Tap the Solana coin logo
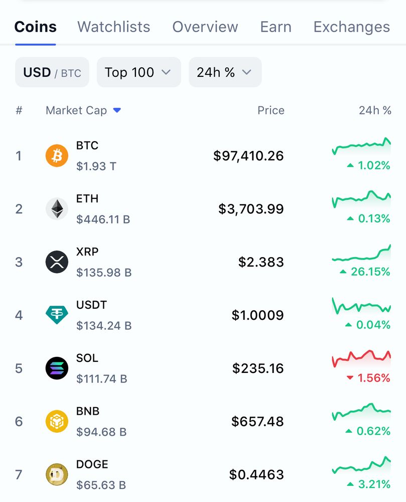The width and height of the screenshot is (406, 502). tap(57, 368)
